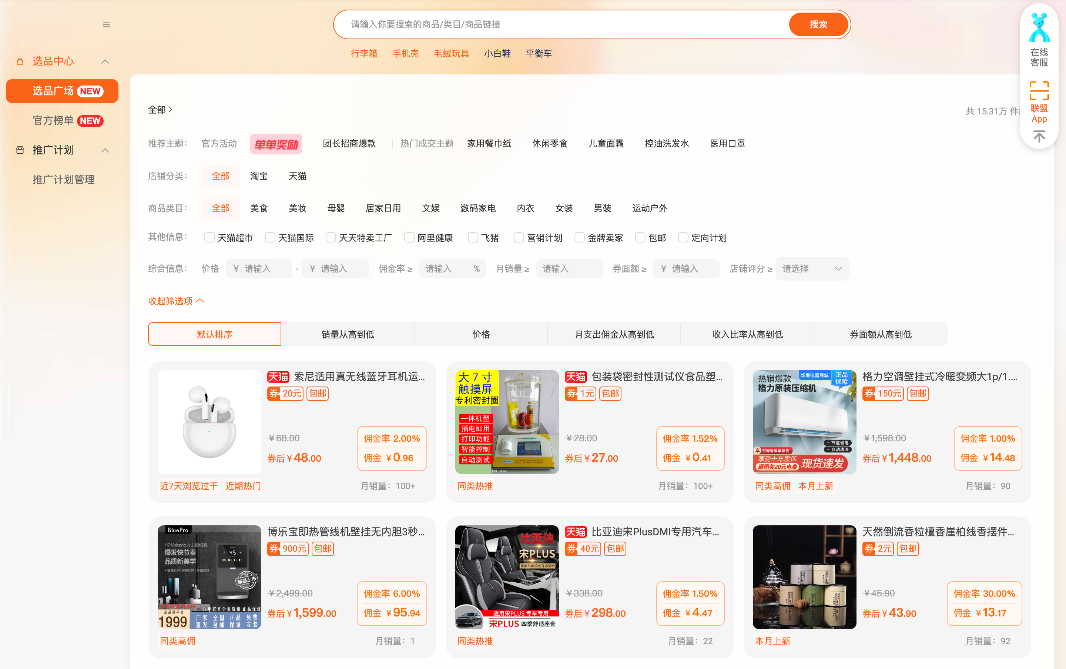
Task: Click the 40元 coupon tag on BYD card
Action: tap(583, 549)
